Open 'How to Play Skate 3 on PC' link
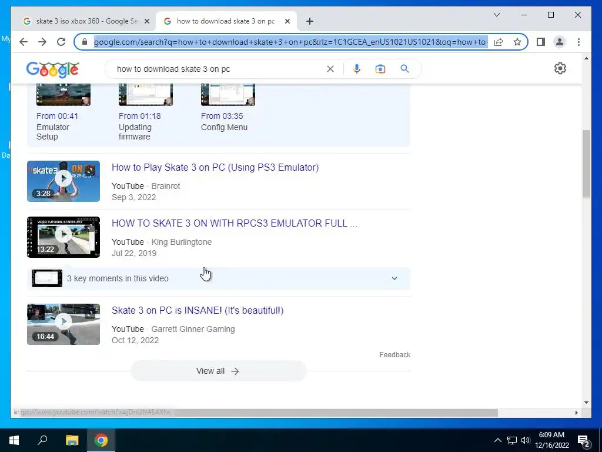 click(x=215, y=167)
